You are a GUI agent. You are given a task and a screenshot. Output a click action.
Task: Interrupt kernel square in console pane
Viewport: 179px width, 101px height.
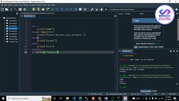(171, 51)
